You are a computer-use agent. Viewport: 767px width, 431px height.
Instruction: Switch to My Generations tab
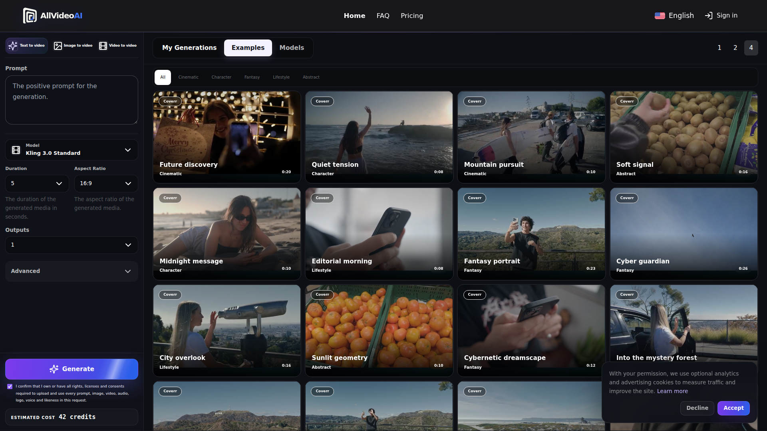[189, 48]
